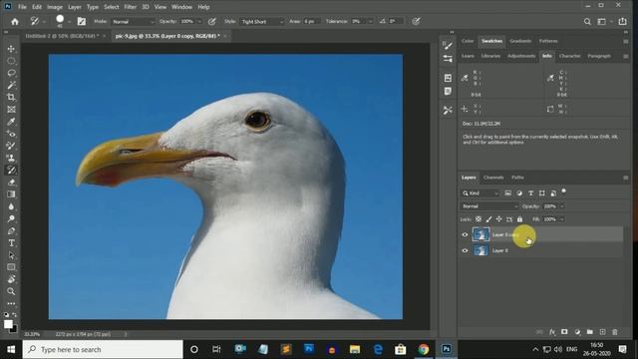The height and width of the screenshot is (359, 638).
Task: Select the Spot Healing Brush tool
Action: 11,134
